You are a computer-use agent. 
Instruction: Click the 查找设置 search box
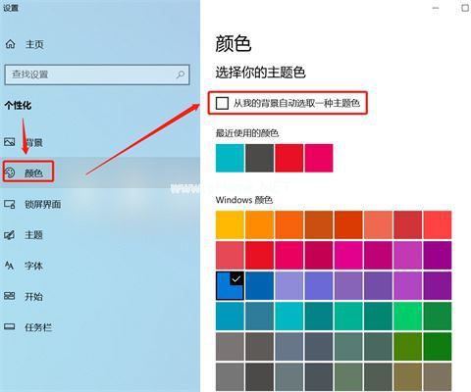pyautogui.click(x=97, y=74)
